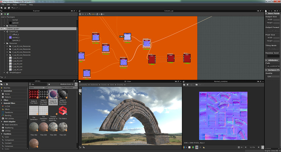Collapse the Generators library category
The height and width of the screenshot is (152, 281).
coord(1,91)
